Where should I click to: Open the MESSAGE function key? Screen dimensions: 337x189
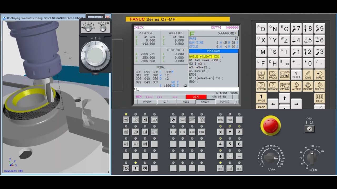273,86
